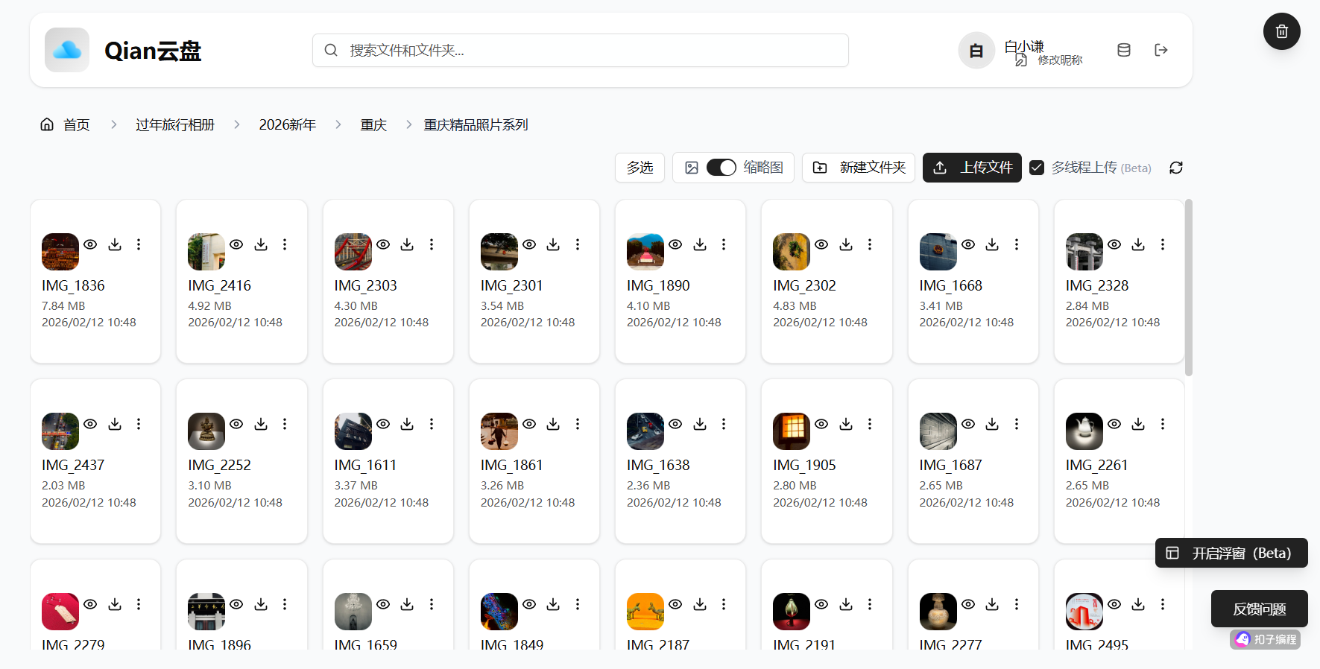Navigate to 过年旅行相册 breadcrumb
This screenshot has width=1320, height=669.
tap(175, 124)
